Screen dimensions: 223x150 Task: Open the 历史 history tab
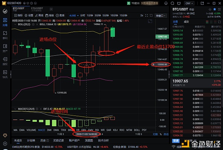pos(44,140)
